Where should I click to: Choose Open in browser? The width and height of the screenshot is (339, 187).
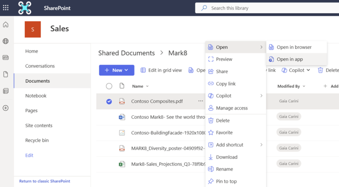click(297, 47)
